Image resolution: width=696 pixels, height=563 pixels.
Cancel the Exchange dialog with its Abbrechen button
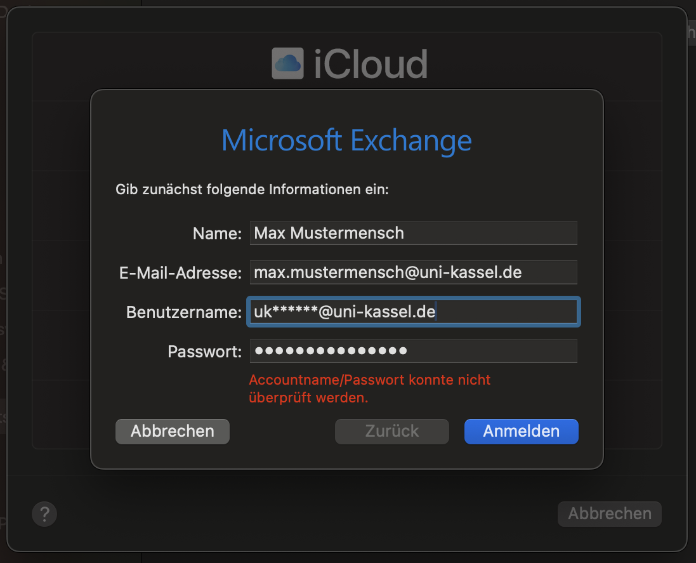pos(173,432)
